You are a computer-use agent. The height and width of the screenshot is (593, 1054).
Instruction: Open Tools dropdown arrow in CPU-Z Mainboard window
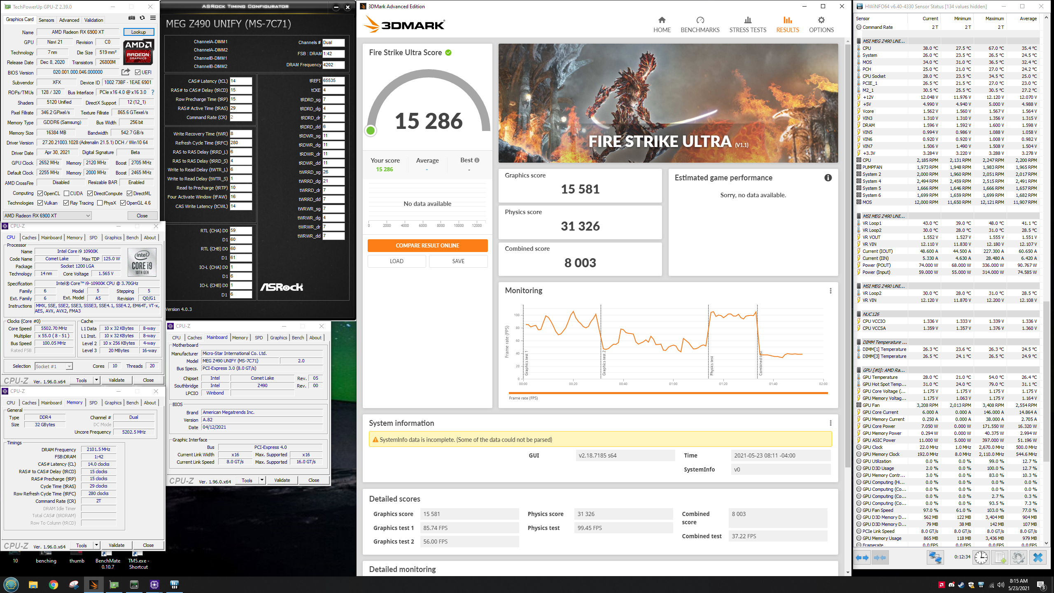click(x=262, y=480)
